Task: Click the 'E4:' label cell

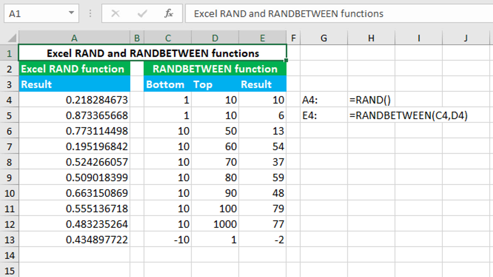Action: pos(324,115)
